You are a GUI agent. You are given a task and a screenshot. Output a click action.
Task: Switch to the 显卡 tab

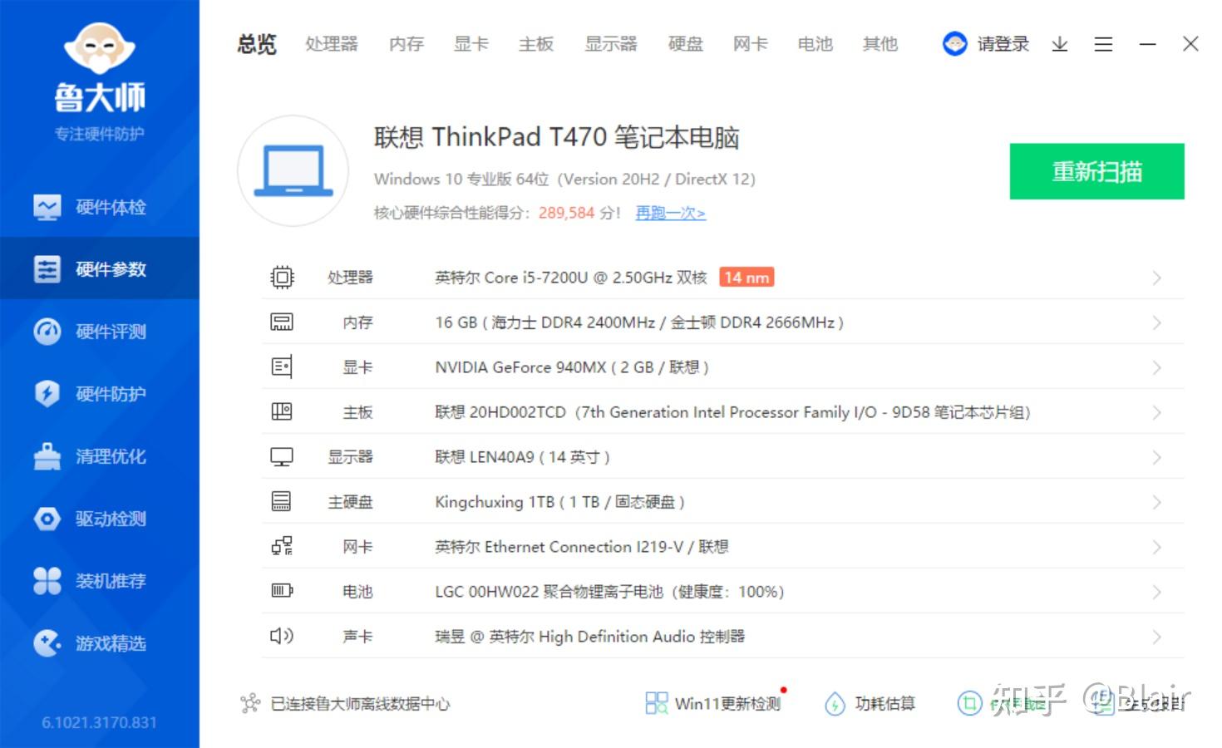471,44
